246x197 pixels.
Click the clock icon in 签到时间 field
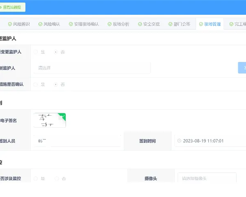click(x=179, y=141)
